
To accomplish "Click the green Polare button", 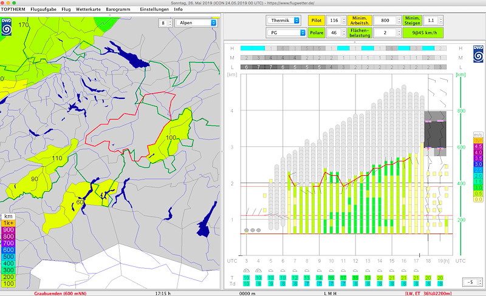I will click(x=316, y=33).
